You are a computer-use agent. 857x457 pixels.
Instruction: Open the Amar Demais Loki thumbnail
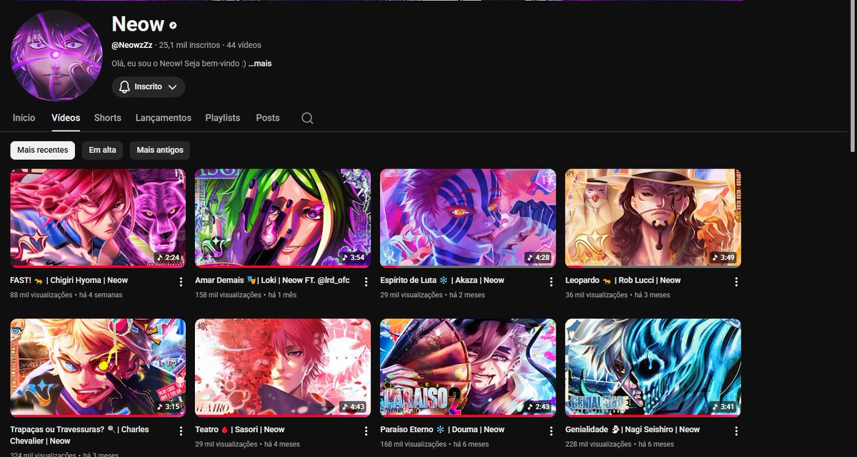283,218
